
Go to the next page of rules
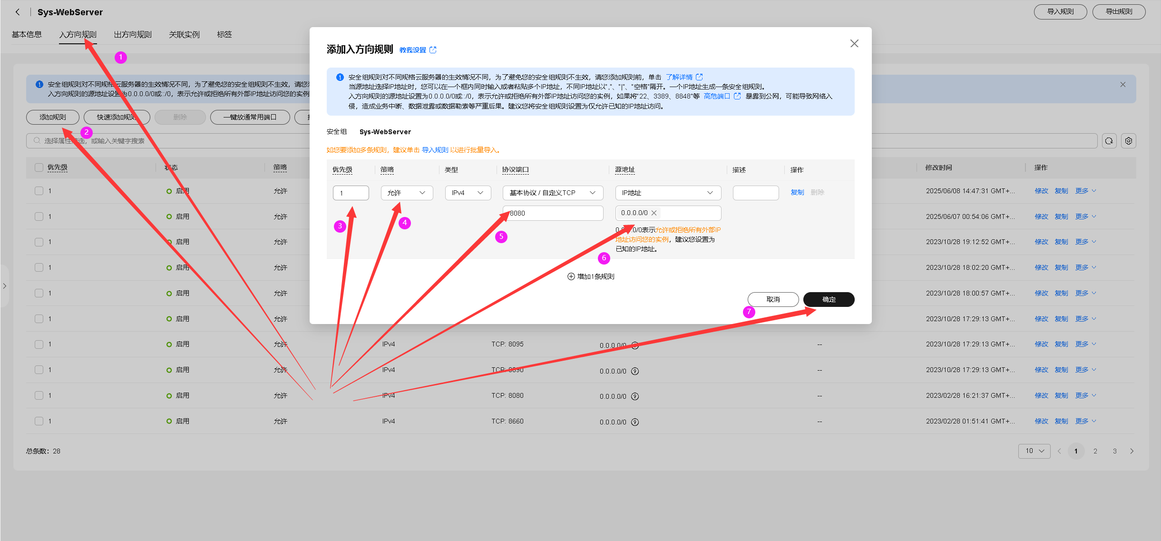click(x=1132, y=451)
